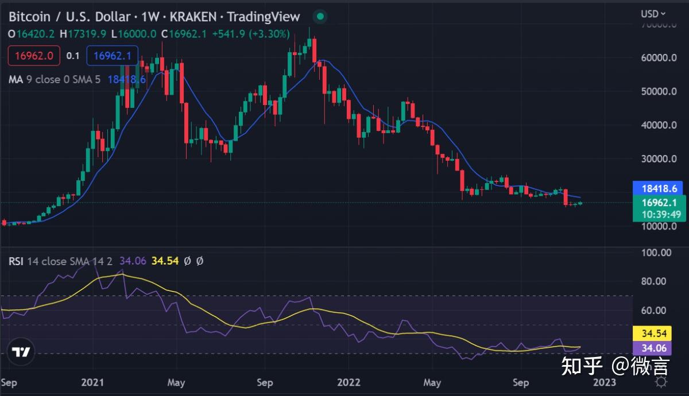Click 2022 on the time axis
Image resolution: width=689 pixels, height=396 pixels.
tap(349, 382)
